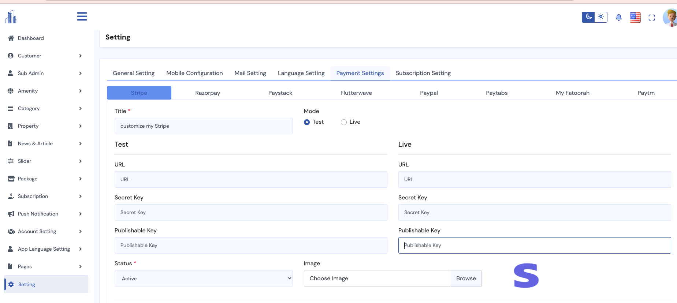
Task: Expand the Slider menu chevron
Action: pyautogui.click(x=81, y=161)
